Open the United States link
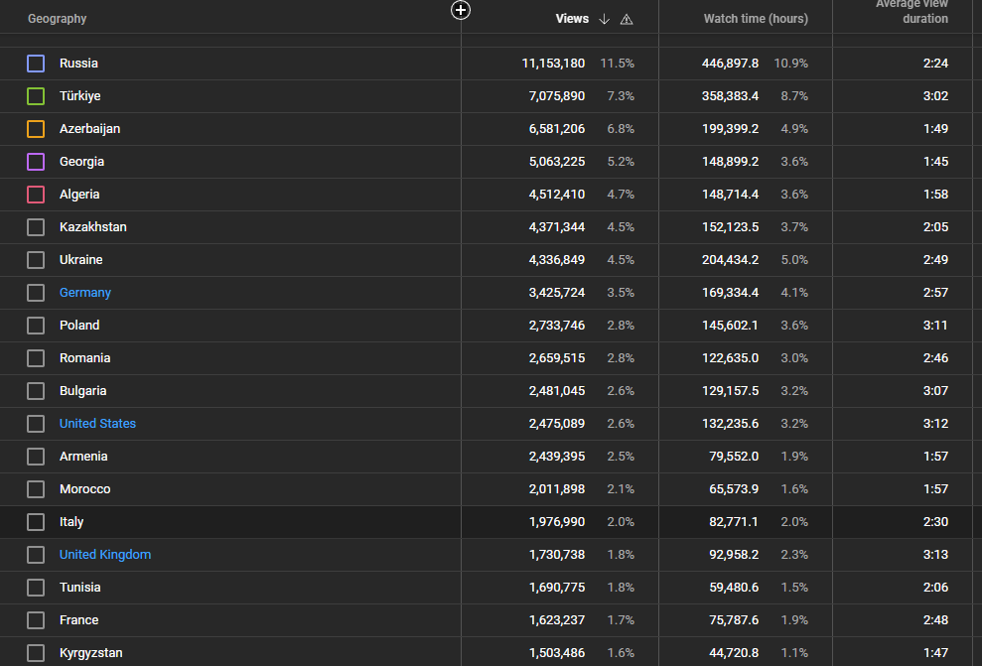The image size is (982, 666). pos(97,423)
